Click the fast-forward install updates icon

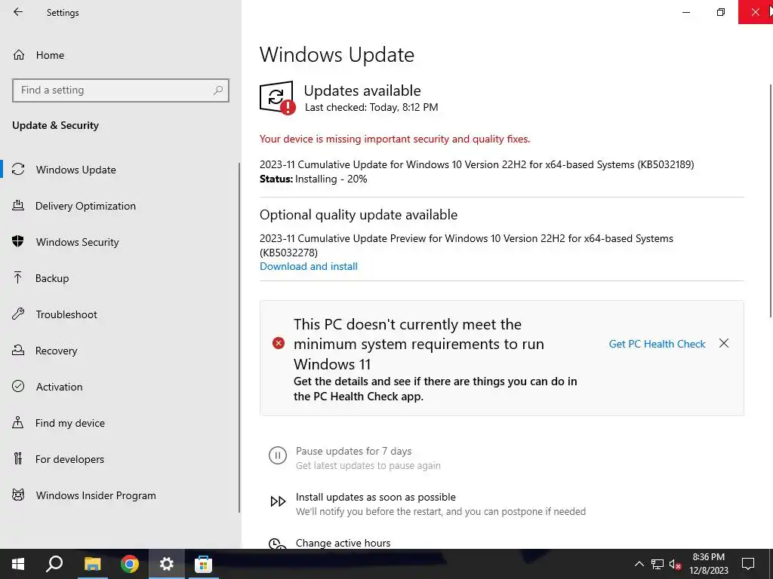pos(278,501)
